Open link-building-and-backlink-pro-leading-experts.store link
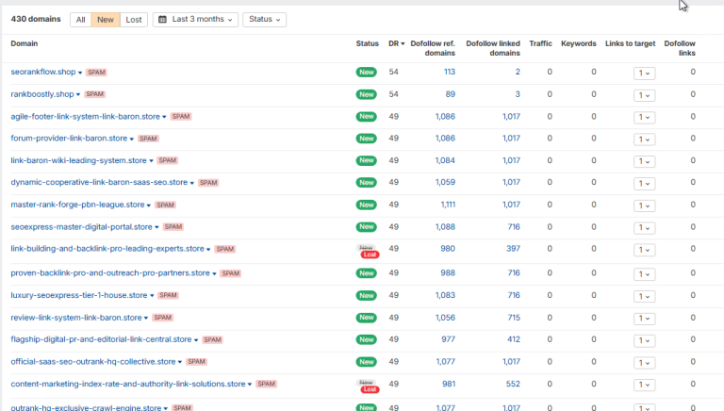 [107, 249]
